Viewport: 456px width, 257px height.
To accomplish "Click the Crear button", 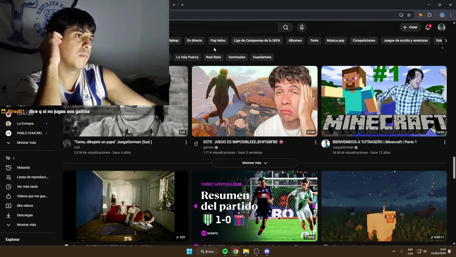I will (410, 27).
